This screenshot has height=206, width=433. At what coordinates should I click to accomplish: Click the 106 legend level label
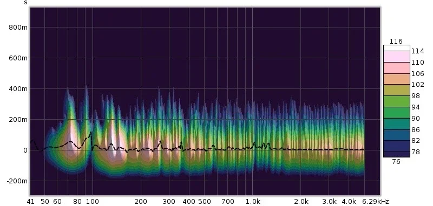point(417,74)
